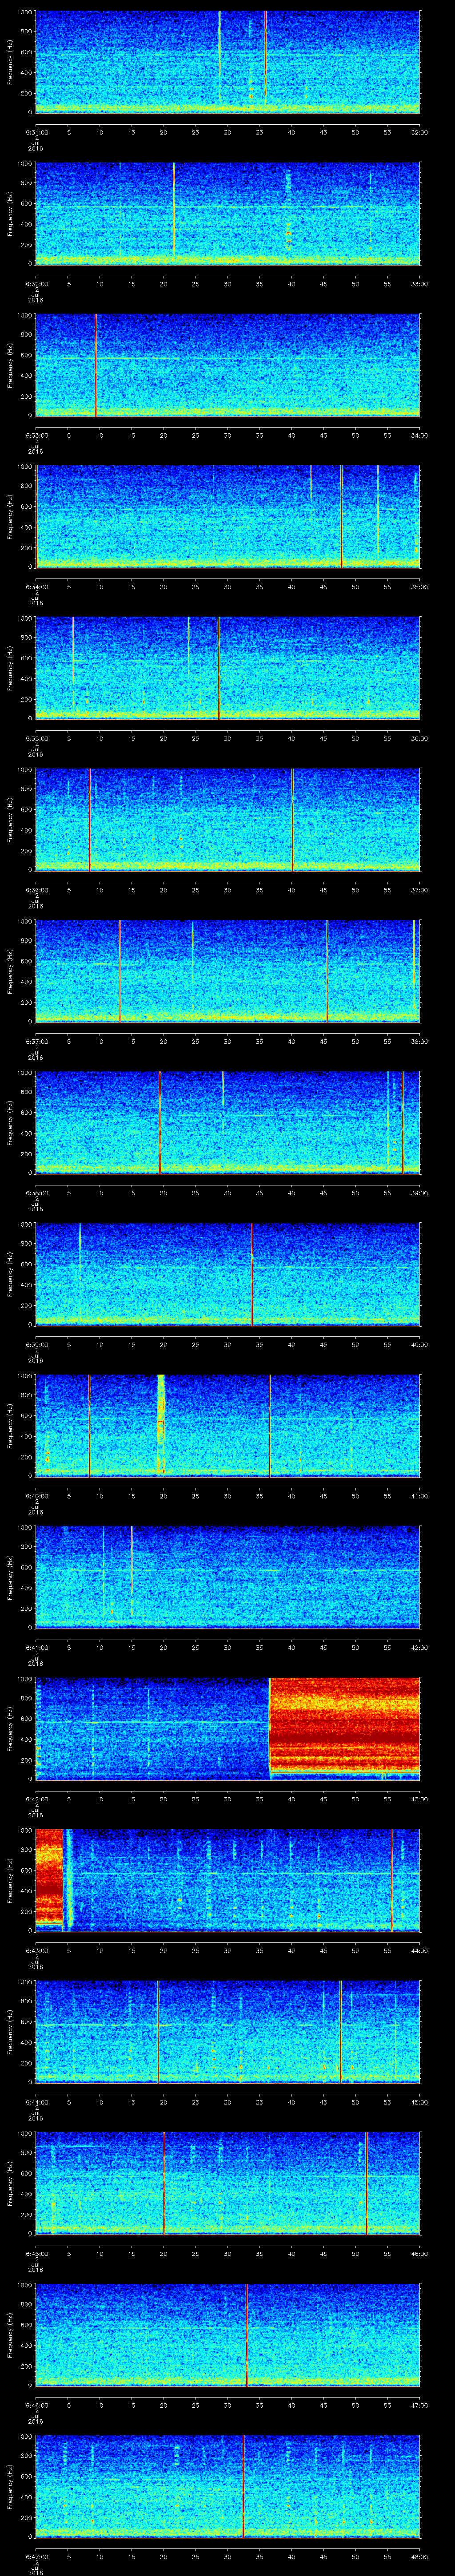Click the '6:38:00' time label
The height and width of the screenshot is (2576, 455).
[x=36, y=1192]
